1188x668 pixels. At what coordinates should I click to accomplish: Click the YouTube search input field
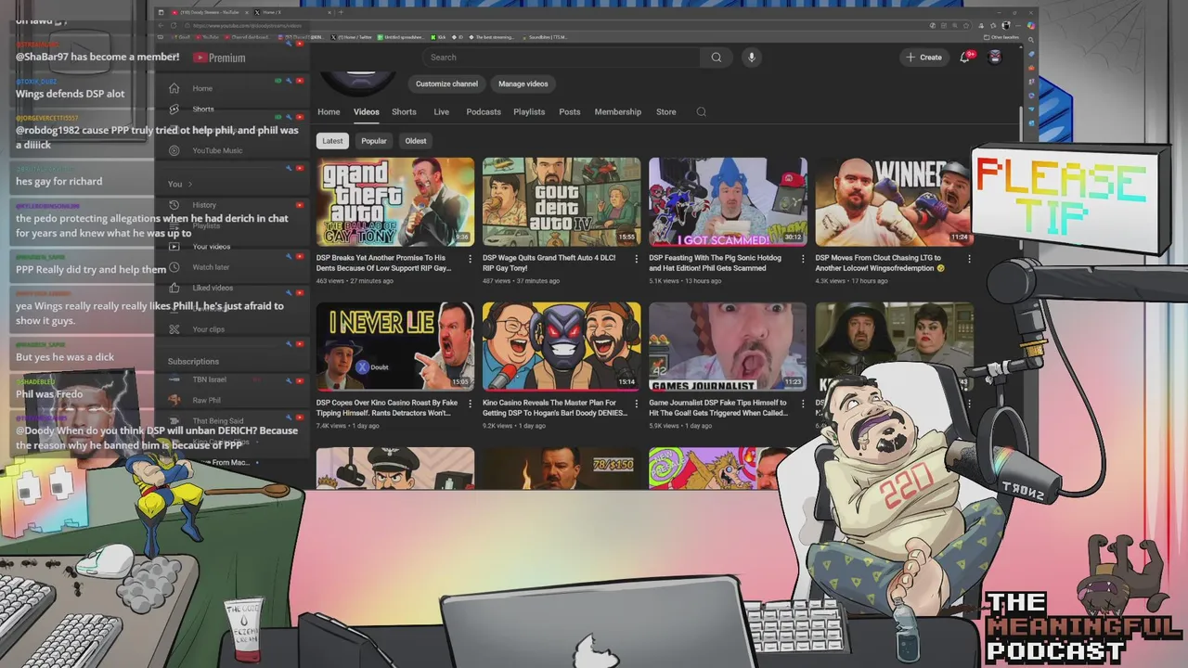[562, 58]
